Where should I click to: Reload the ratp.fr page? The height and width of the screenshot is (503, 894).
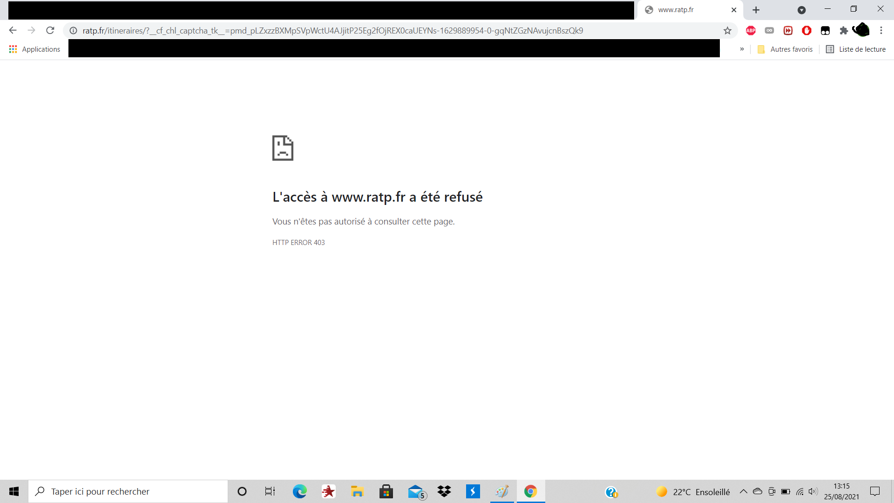[x=50, y=30]
